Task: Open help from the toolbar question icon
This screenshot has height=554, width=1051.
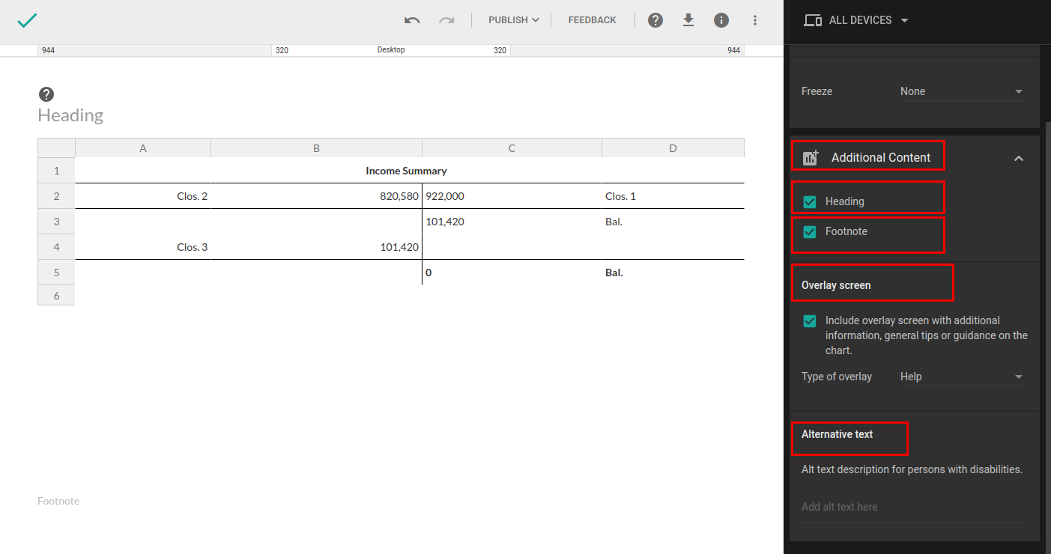Action: pyautogui.click(x=655, y=20)
